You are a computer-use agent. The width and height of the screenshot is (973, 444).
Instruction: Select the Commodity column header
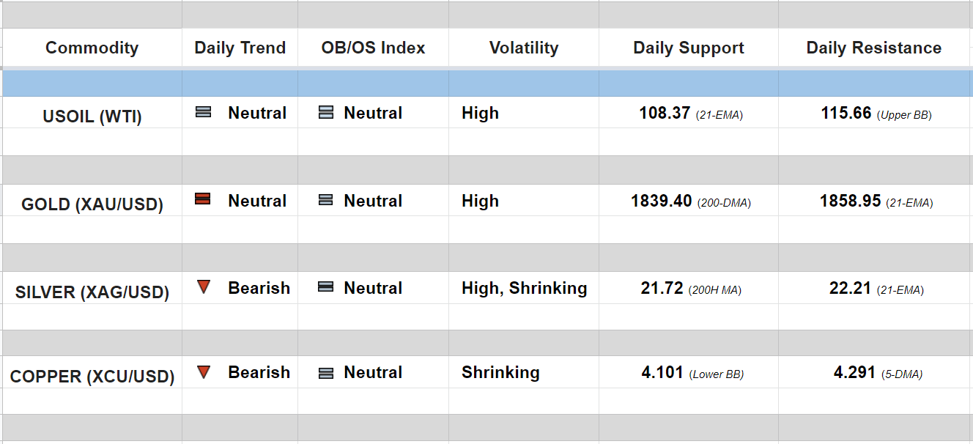[x=92, y=48]
